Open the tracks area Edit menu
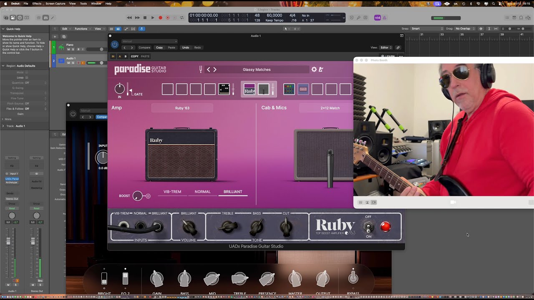The height and width of the screenshot is (300, 534). point(66,29)
